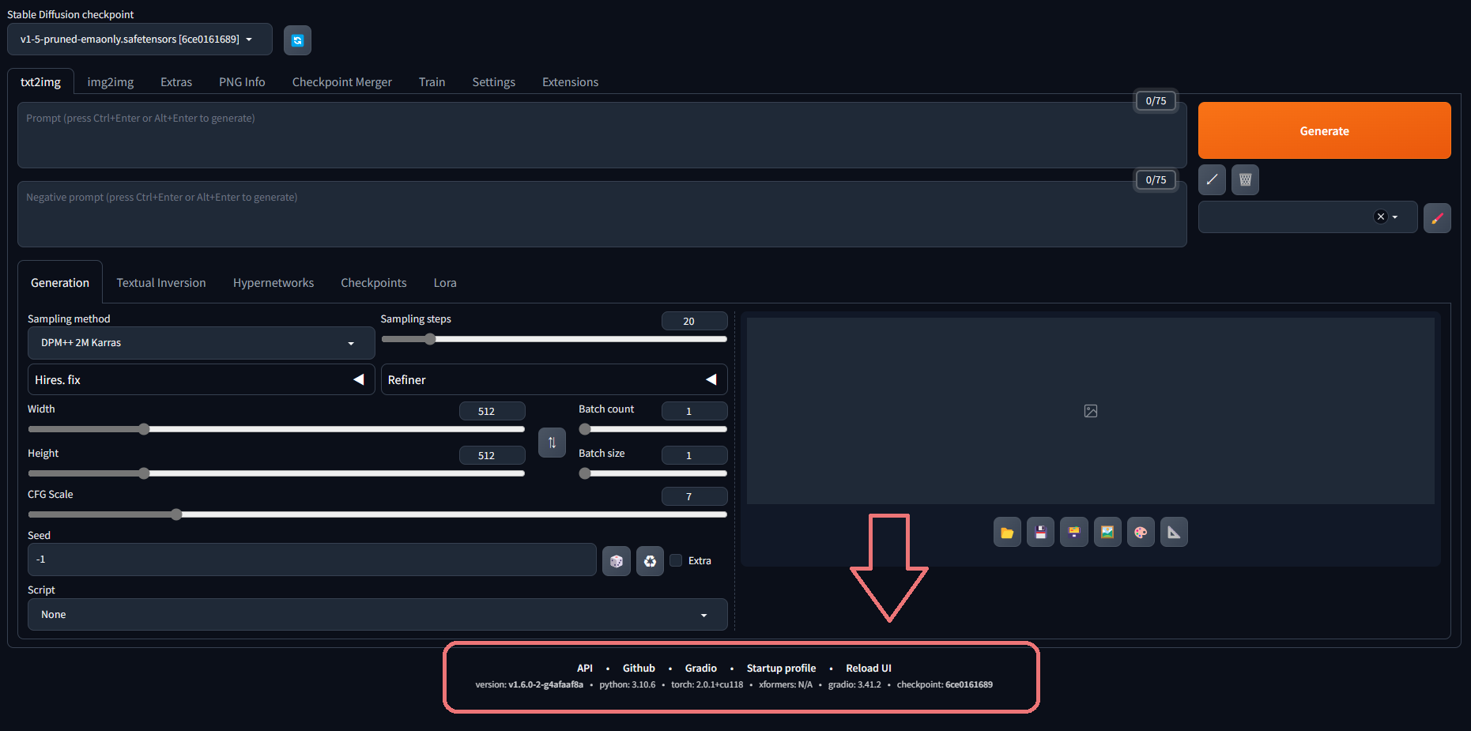Open the style editor paintbrush icon

[x=1437, y=217]
